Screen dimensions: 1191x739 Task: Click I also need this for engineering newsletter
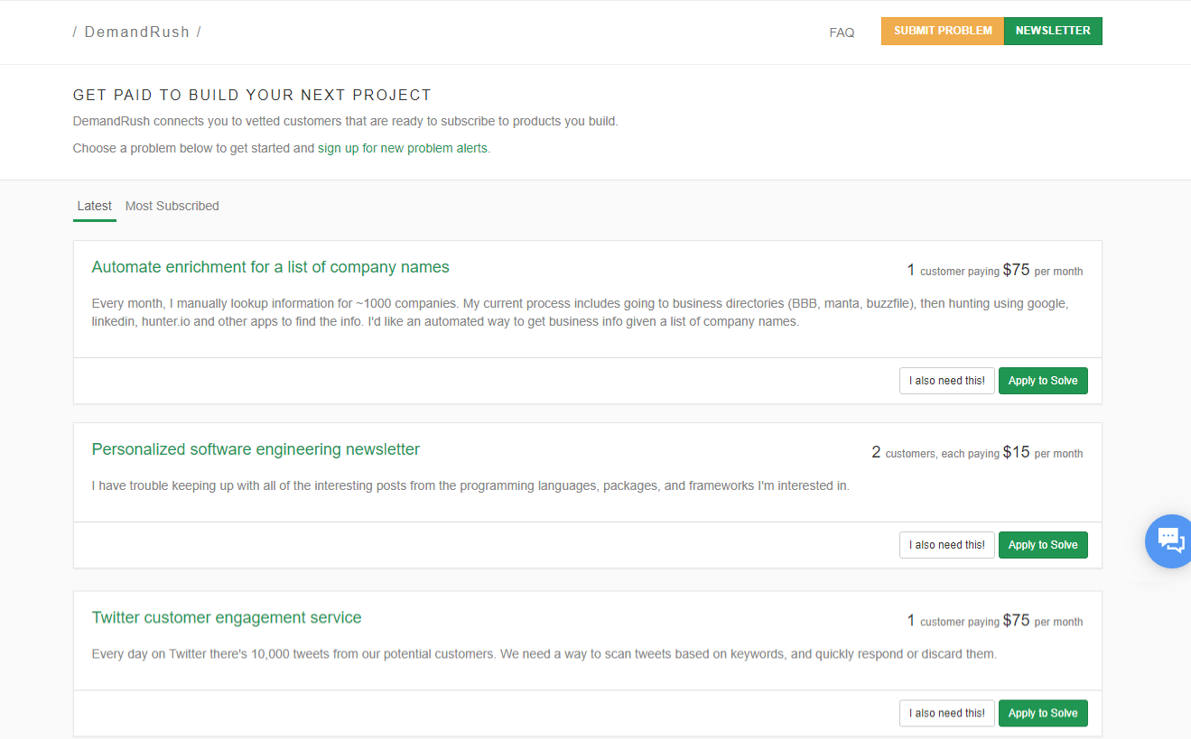[947, 545]
